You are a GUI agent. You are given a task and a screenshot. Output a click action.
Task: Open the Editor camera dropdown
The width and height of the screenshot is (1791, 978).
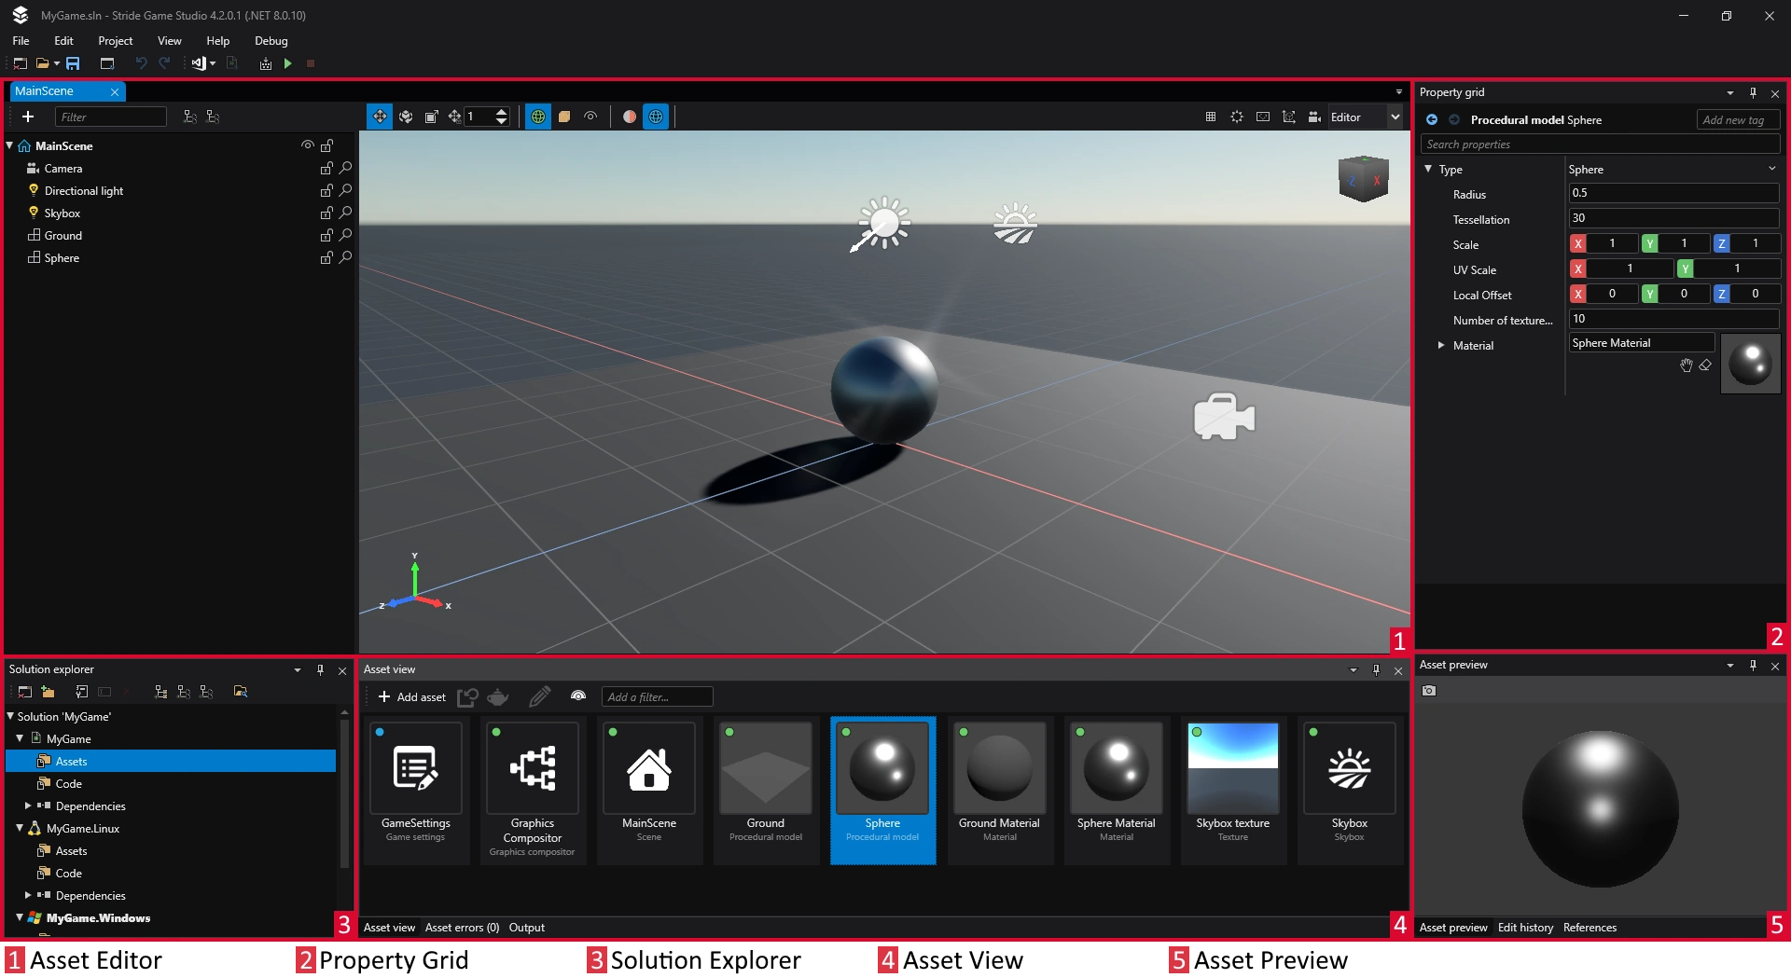(x=1395, y=117)
